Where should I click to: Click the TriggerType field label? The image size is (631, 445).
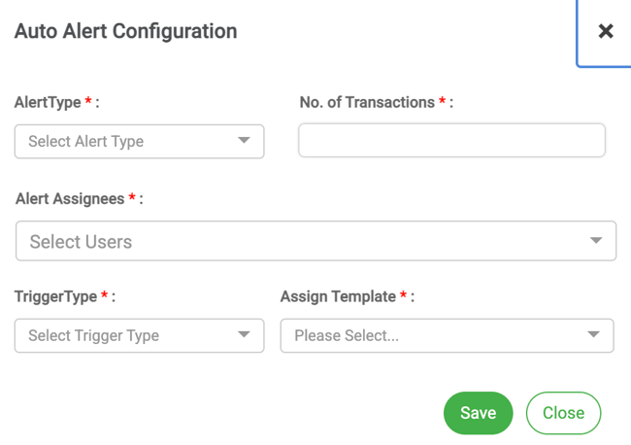(55, 296)
